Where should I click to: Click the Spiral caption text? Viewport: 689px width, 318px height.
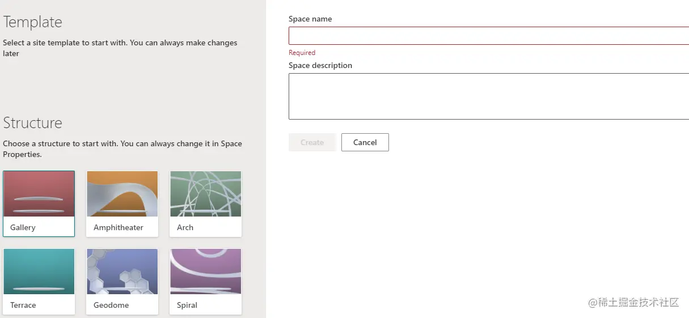[187, 305]
